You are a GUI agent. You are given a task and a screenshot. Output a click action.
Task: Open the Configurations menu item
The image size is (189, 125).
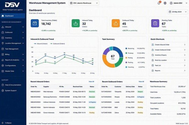pyautogui.click(x=13, y=65)
